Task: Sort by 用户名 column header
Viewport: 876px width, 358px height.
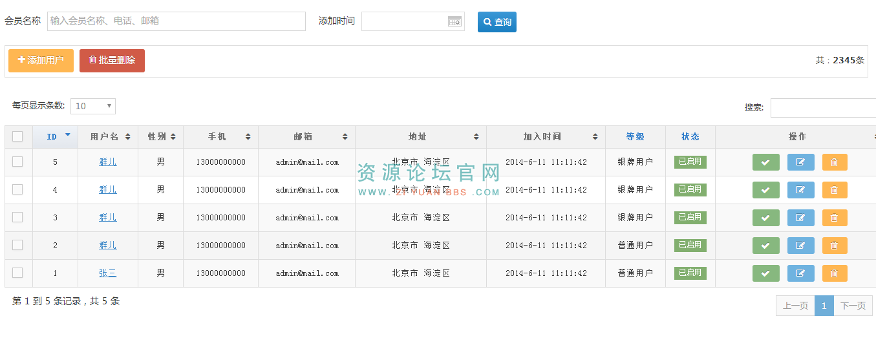Action: click(x=108, y=137)
